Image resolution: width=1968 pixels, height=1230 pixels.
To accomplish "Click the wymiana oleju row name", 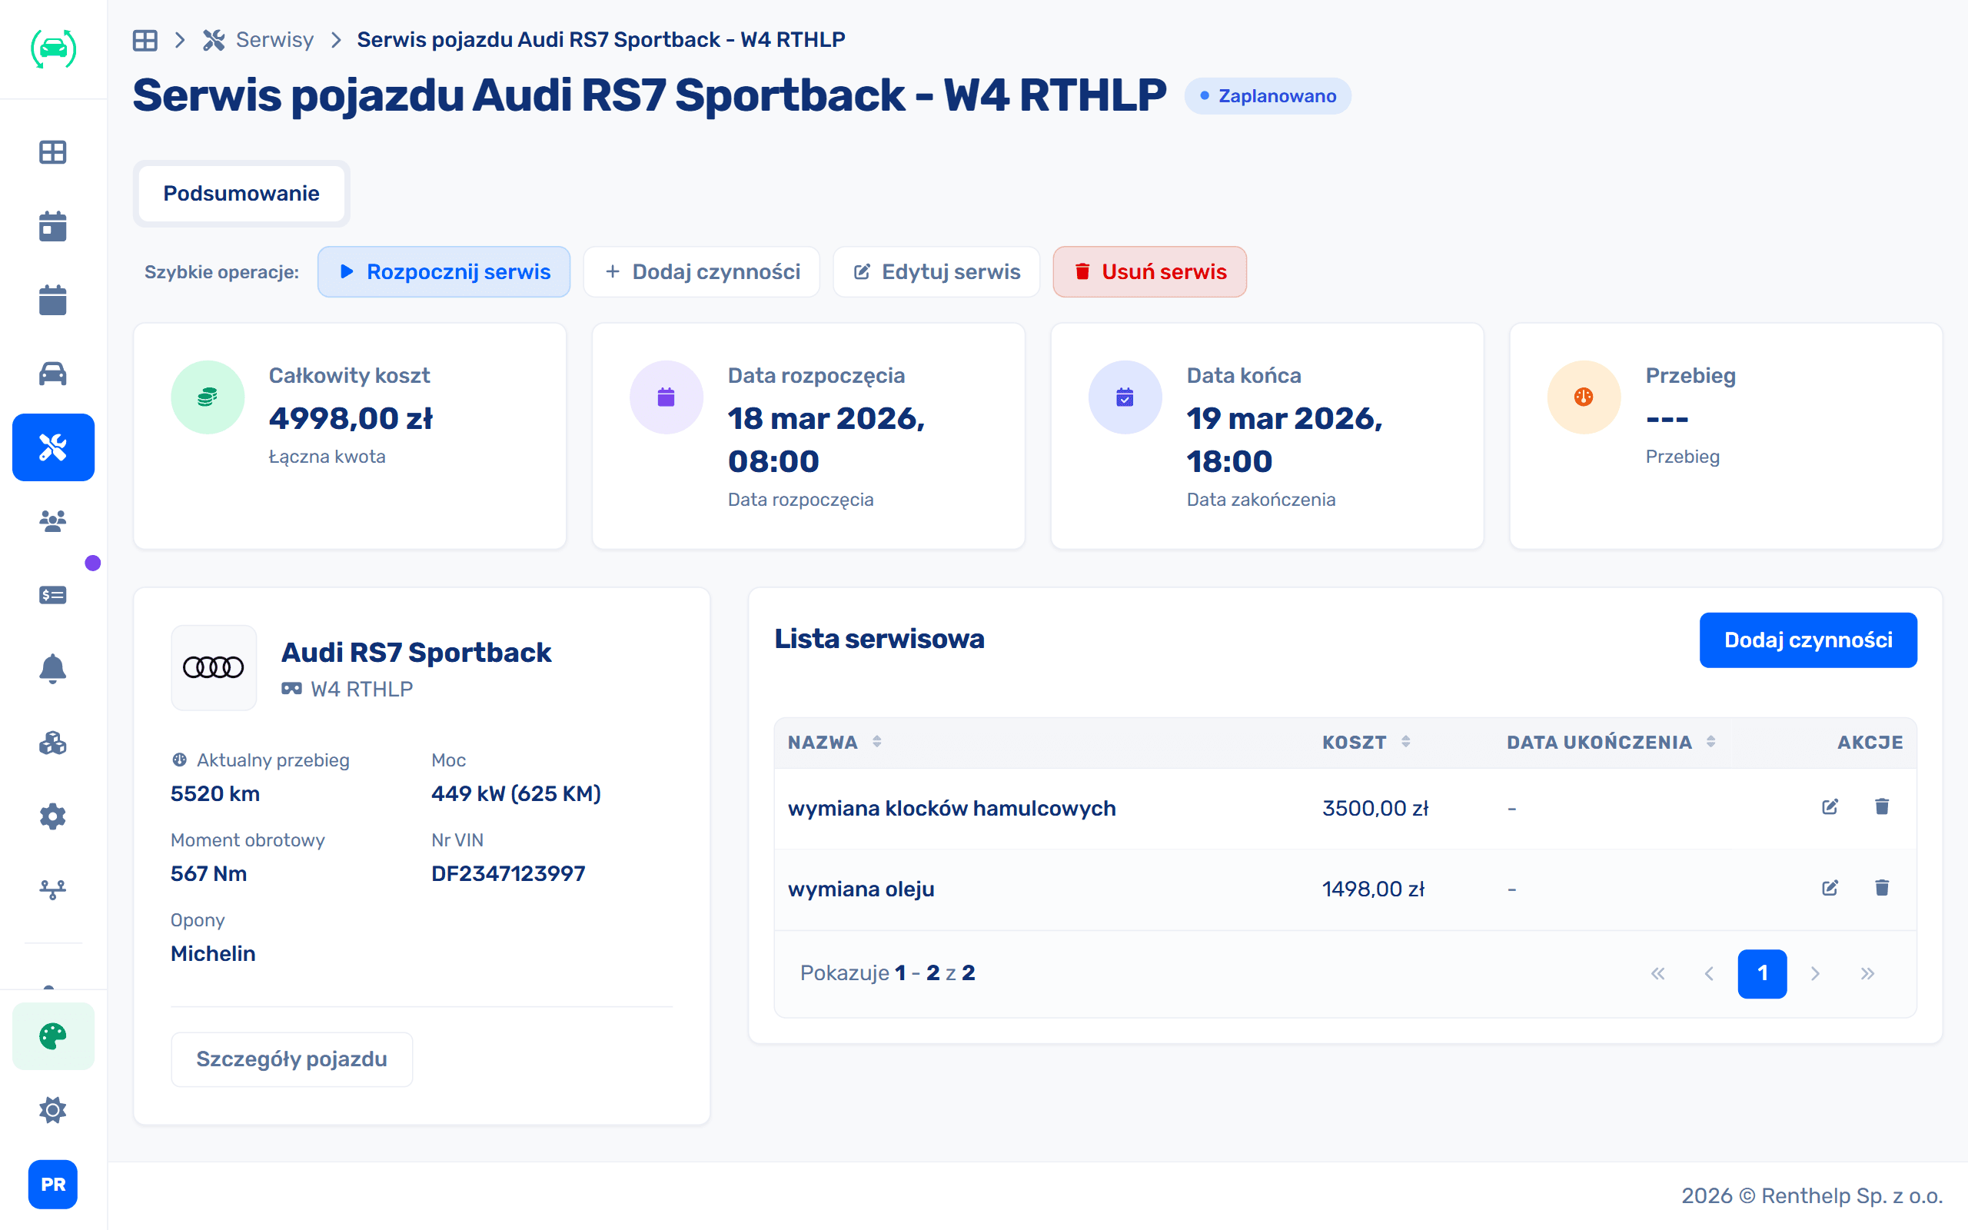I will coord(861,889).
